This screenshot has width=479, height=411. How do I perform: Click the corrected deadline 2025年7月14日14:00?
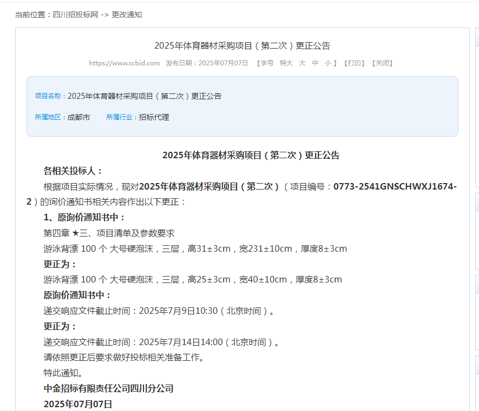(x=181, y=342)
